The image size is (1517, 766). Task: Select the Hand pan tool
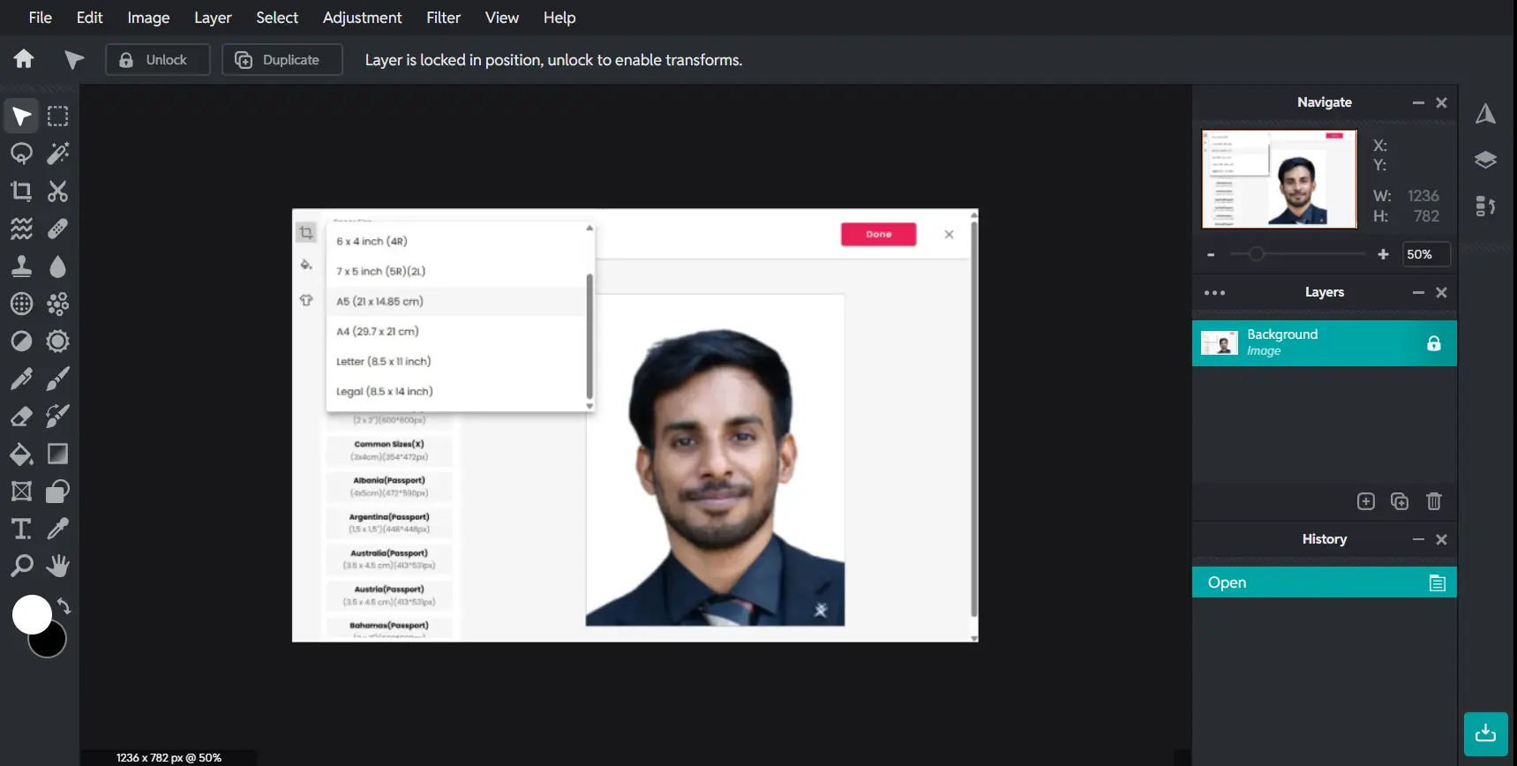tap(58, 566)
